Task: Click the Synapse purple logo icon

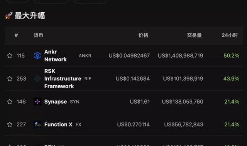Action: pyautogui.click(x=37, y=101)
